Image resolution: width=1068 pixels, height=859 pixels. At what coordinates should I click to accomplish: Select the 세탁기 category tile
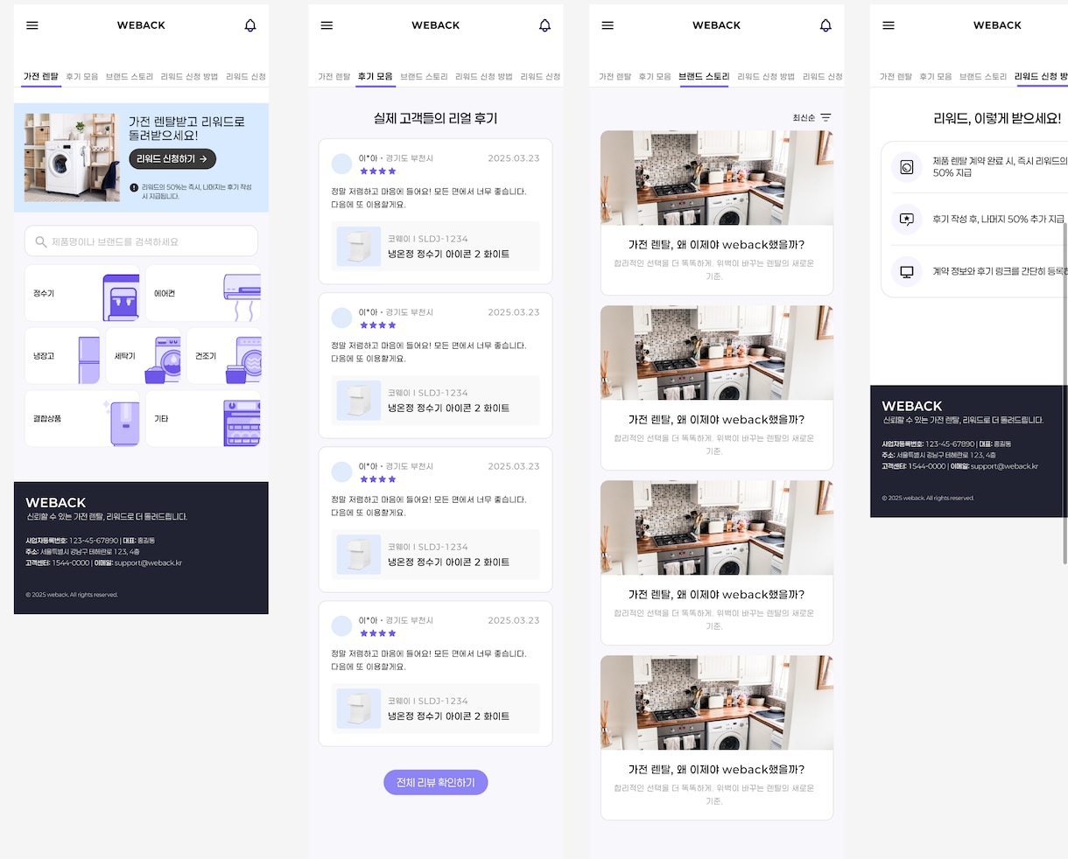click(x=143, y=356)
